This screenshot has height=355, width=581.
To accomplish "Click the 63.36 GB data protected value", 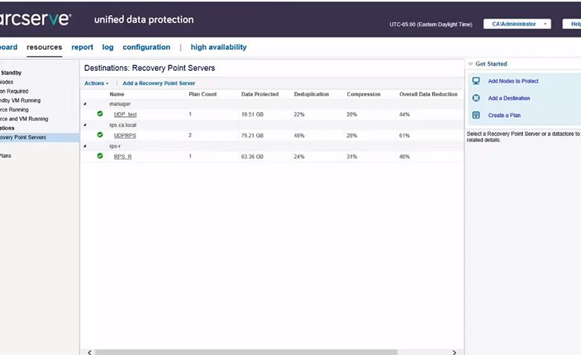I will [x=253, y=157].
